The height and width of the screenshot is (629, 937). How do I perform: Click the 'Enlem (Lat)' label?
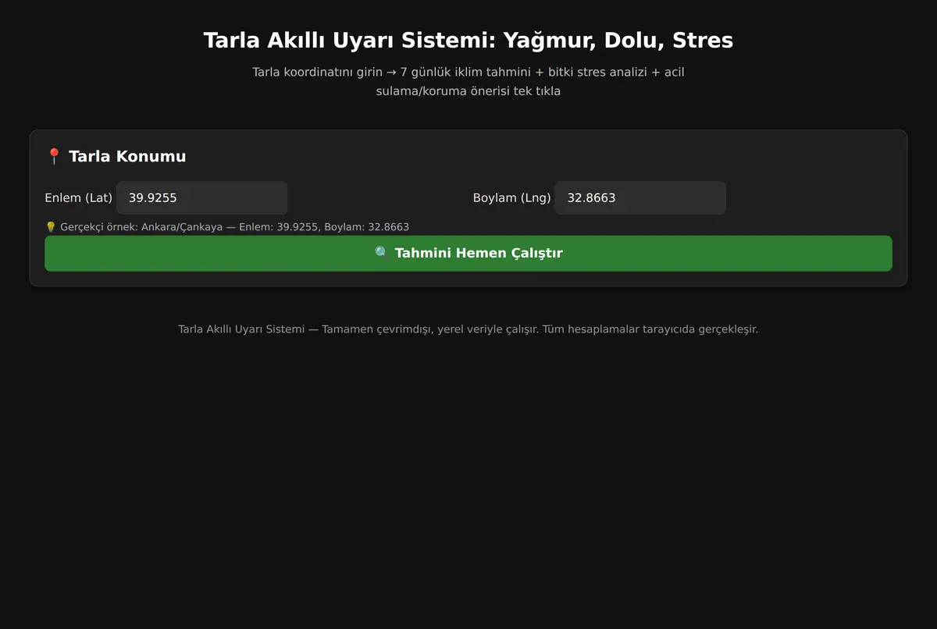click(x=79, y=198)
